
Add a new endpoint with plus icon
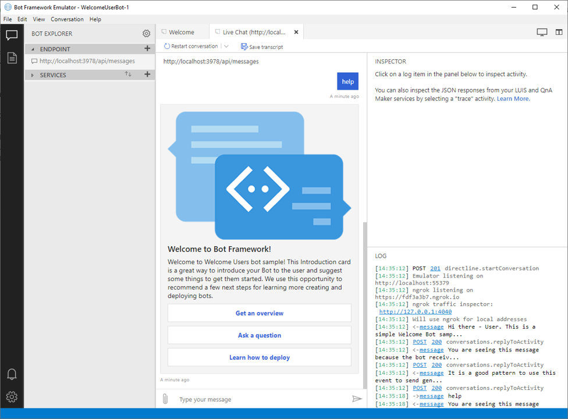tap(147, 49)
